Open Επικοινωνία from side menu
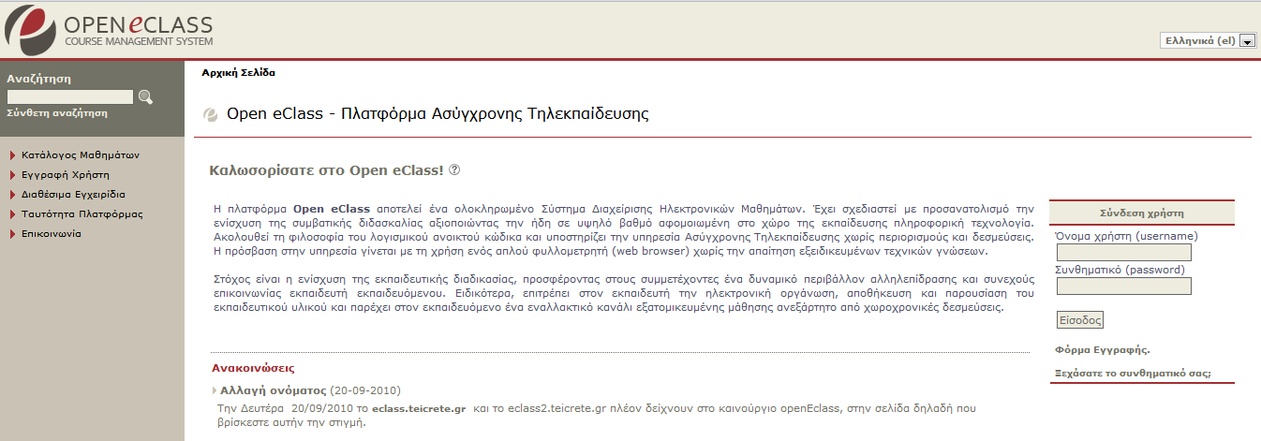Screen dimensions: 1261x441 point(52,234)
